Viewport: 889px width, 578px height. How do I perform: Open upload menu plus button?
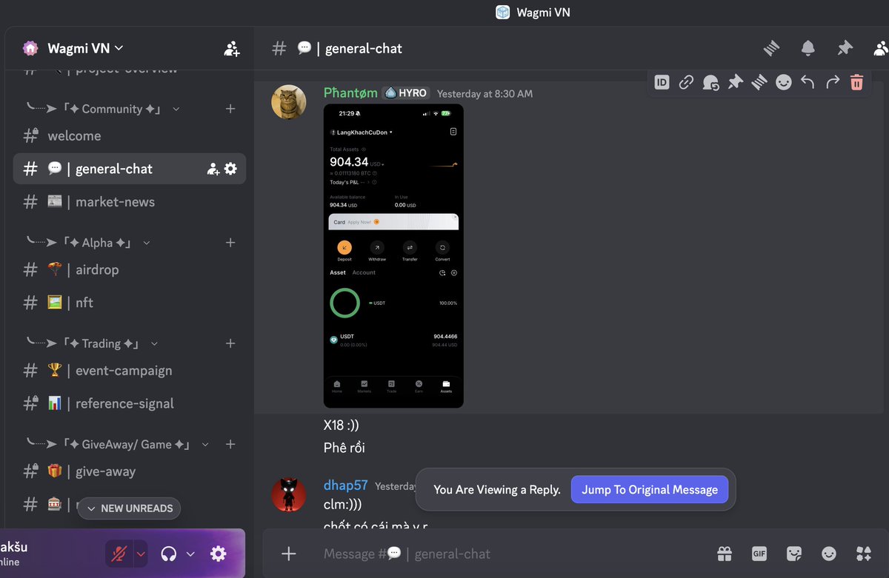point(289,554)
